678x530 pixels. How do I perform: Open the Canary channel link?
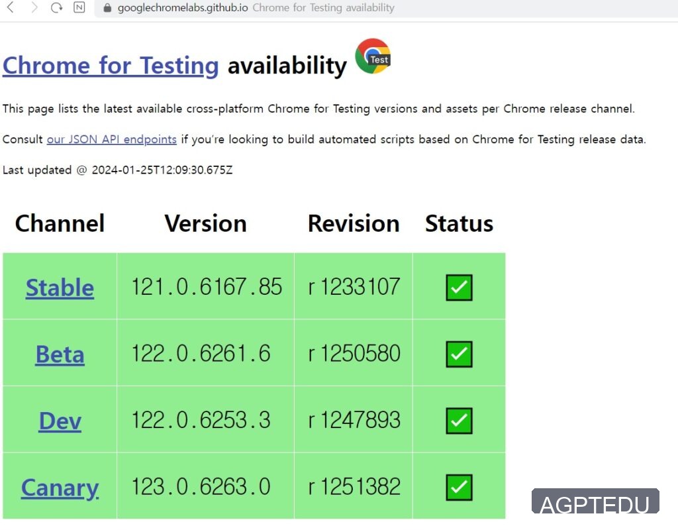tap(60, 488)
